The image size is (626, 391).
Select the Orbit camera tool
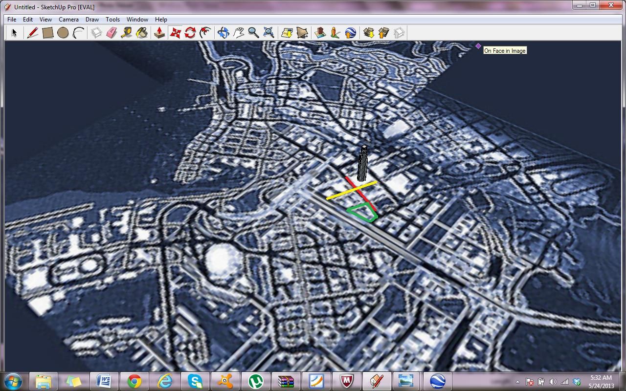pyautogui.click(x=223, y=33)
